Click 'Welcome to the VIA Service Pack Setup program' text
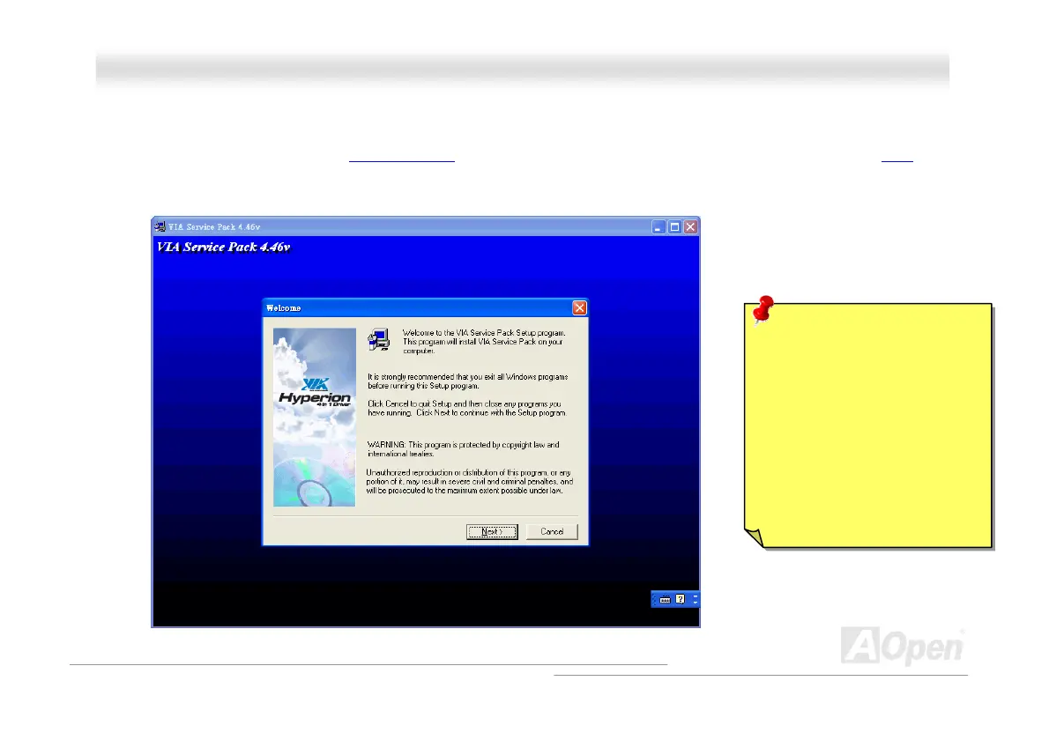The height and width of the screenshot is (740, 1049). pyautogui.click(x=484, y=342)
